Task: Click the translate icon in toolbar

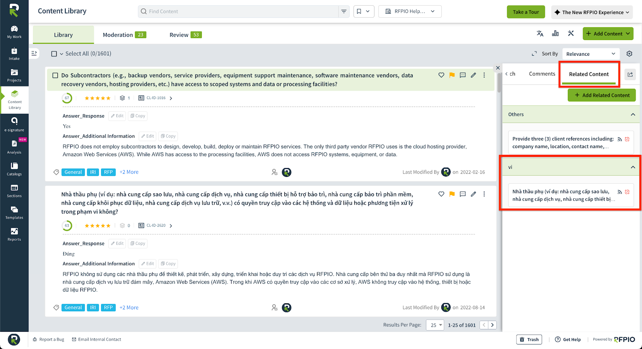Action: pos(540,34)
